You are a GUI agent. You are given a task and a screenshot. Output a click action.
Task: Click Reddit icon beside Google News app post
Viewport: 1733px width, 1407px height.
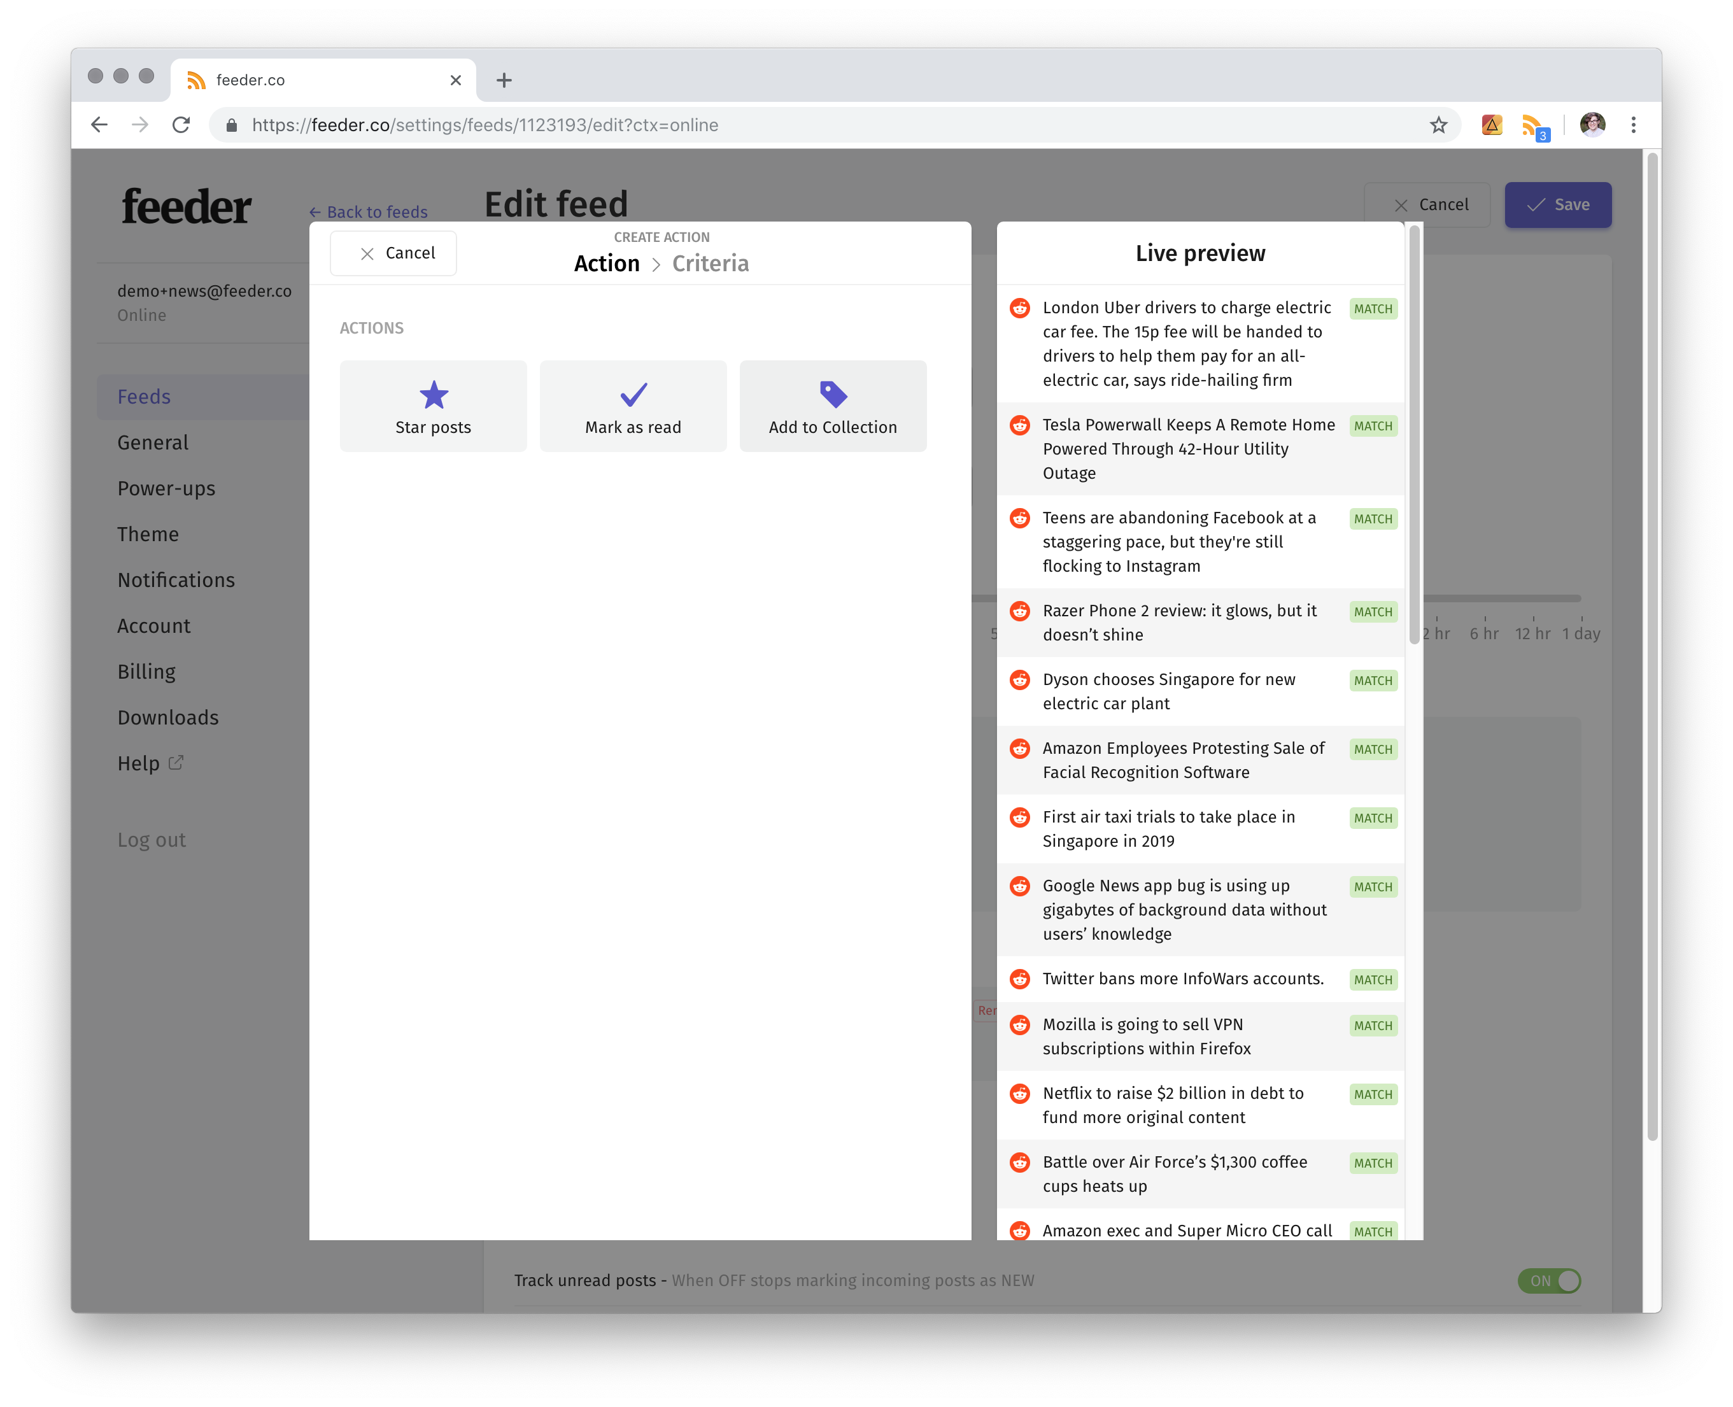1020,886
